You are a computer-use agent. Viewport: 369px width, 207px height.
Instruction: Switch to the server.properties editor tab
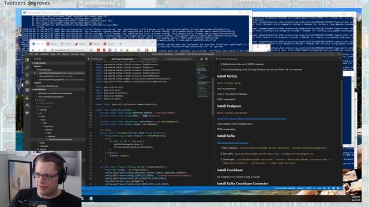tap(150, 59)
